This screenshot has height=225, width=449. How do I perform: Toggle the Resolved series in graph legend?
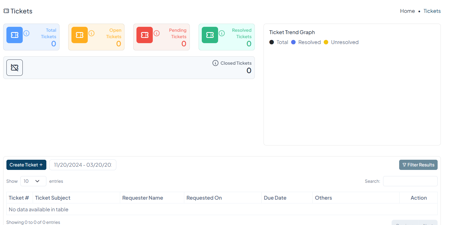point(306,42)
